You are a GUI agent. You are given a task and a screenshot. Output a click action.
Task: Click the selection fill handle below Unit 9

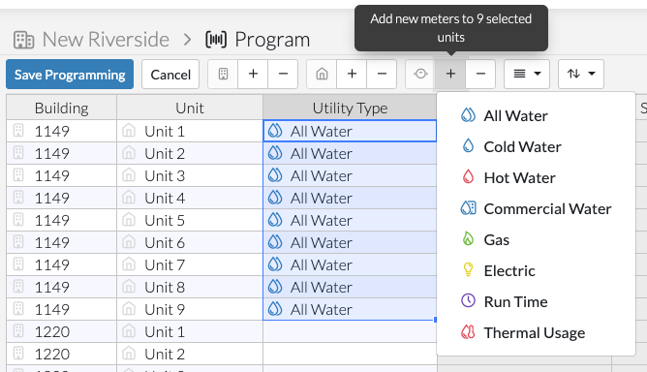(435, 320)
